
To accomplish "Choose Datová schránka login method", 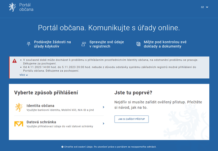I will [x=59, y=124].
